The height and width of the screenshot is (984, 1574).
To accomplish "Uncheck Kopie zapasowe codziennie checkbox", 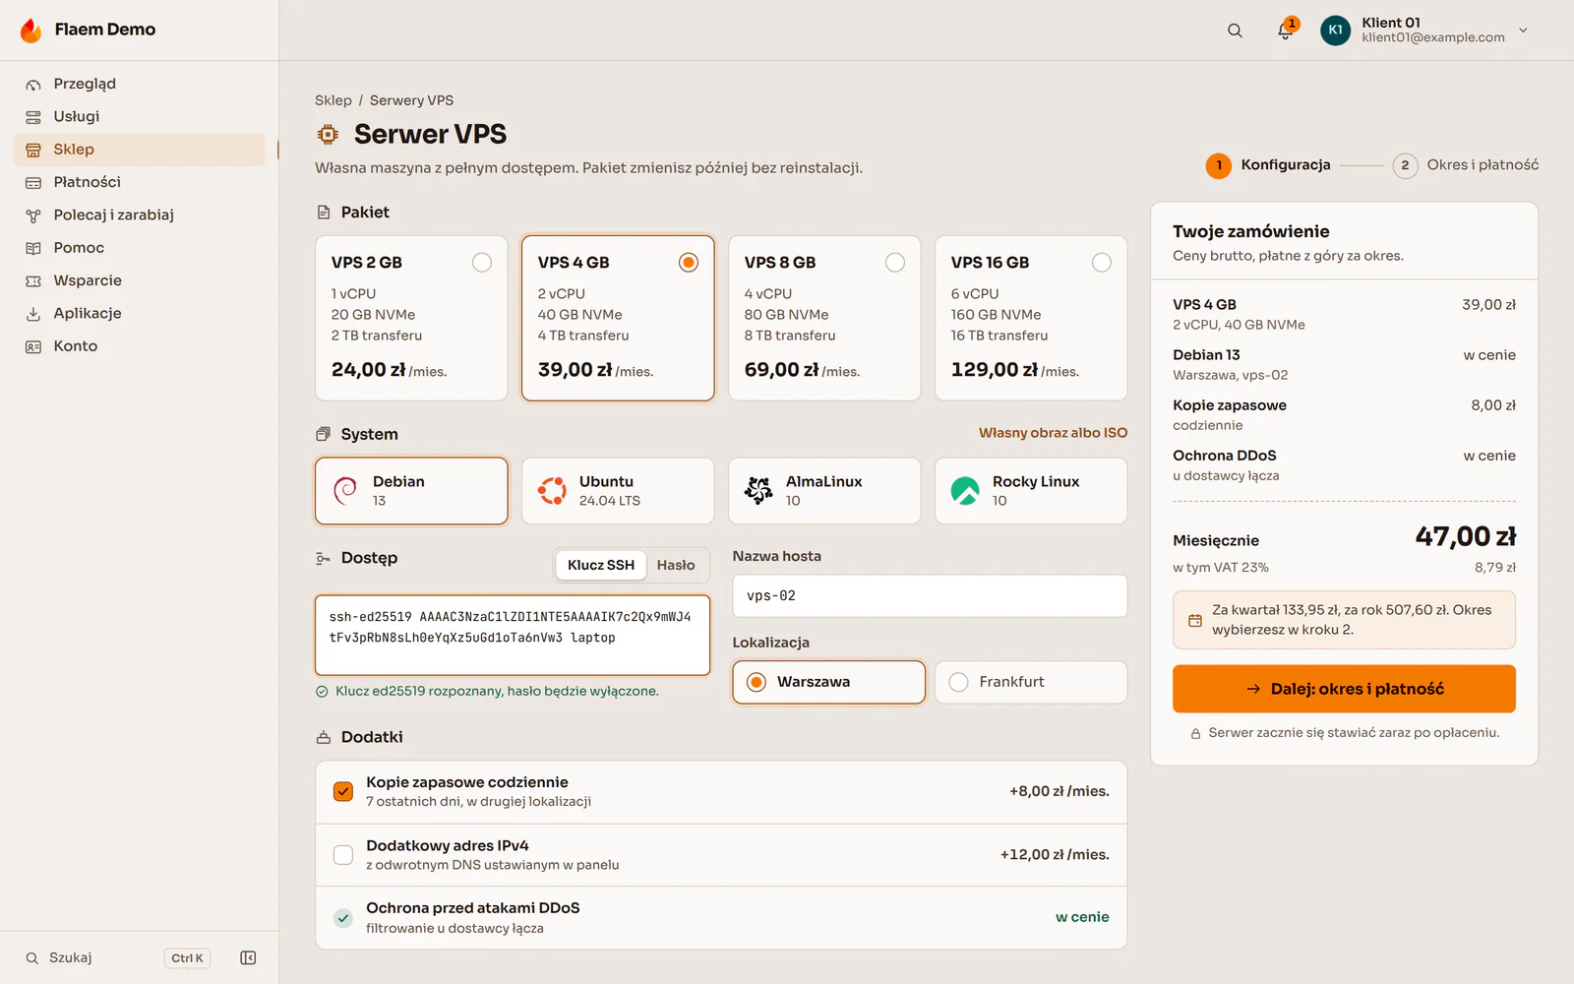I will pos(343,791).
